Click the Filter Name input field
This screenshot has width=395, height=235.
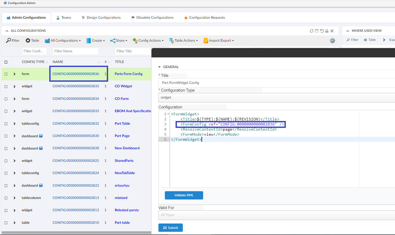[x=75, y=51]
